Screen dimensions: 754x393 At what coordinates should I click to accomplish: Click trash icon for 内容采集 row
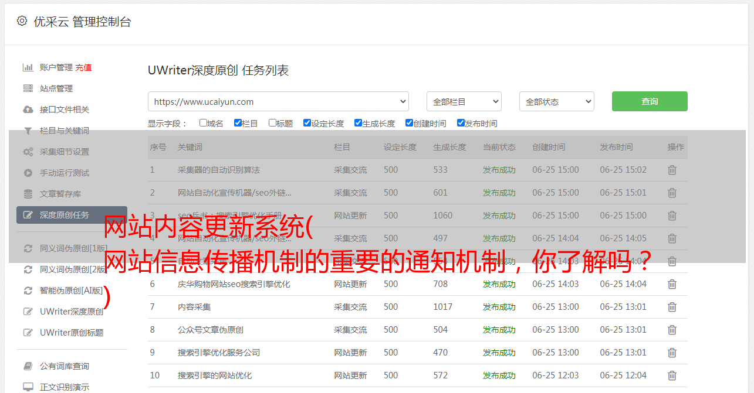click(x=672, y=307)
